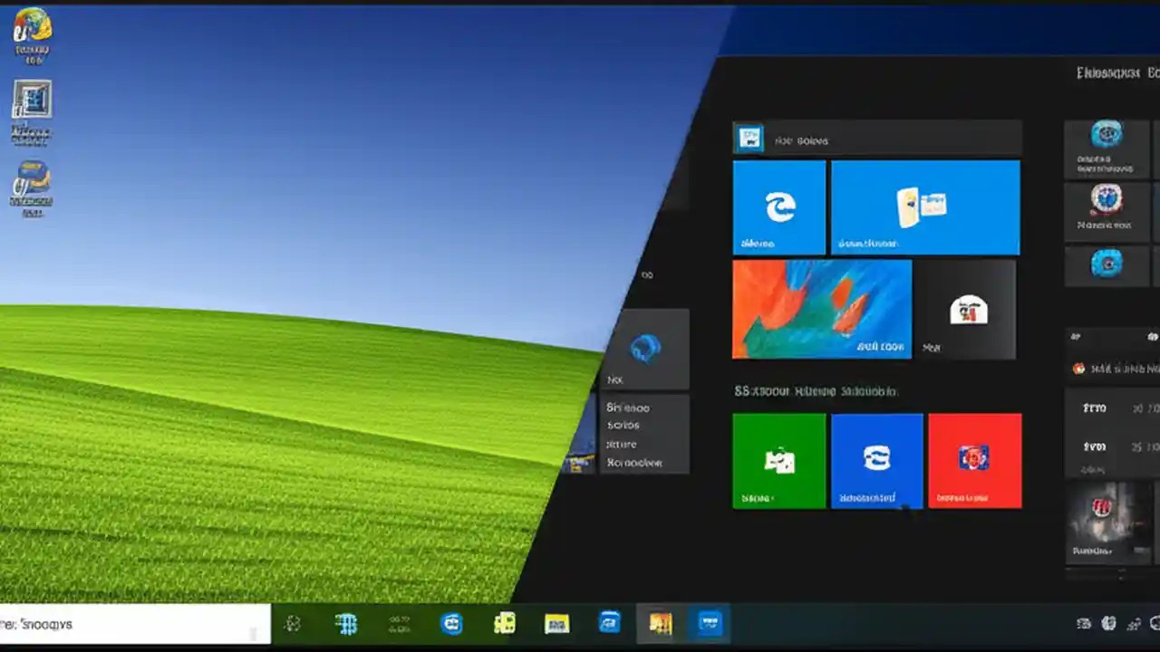
Task: Select the blue Mail tile in Start menu
Action: tap(926, 206)
